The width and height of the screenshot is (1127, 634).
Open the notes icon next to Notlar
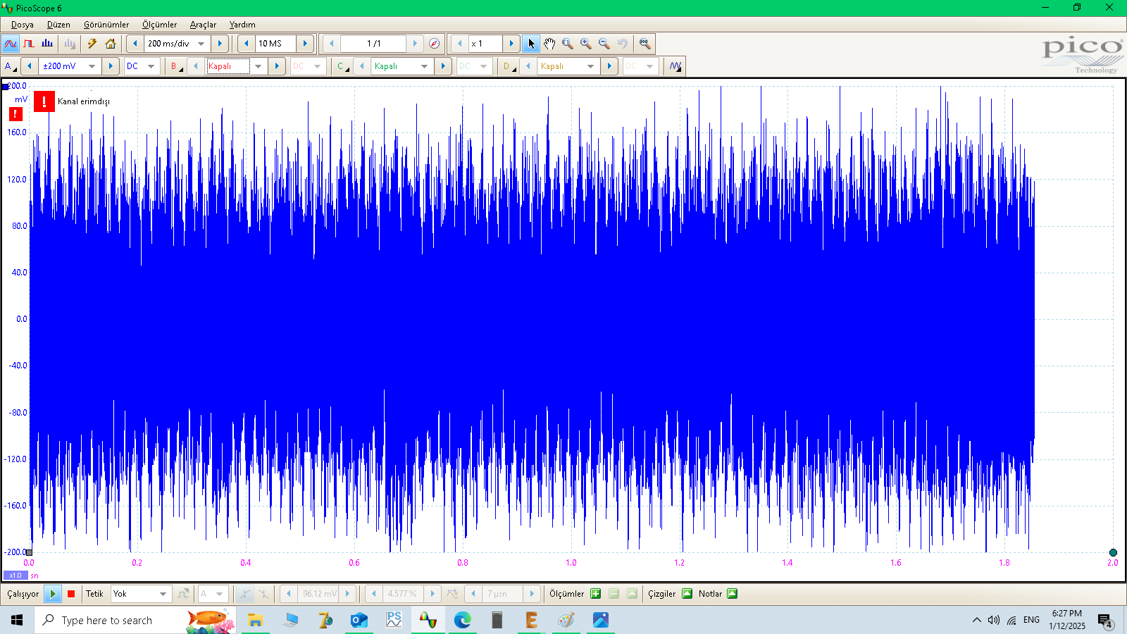click(x=733, y=594)
